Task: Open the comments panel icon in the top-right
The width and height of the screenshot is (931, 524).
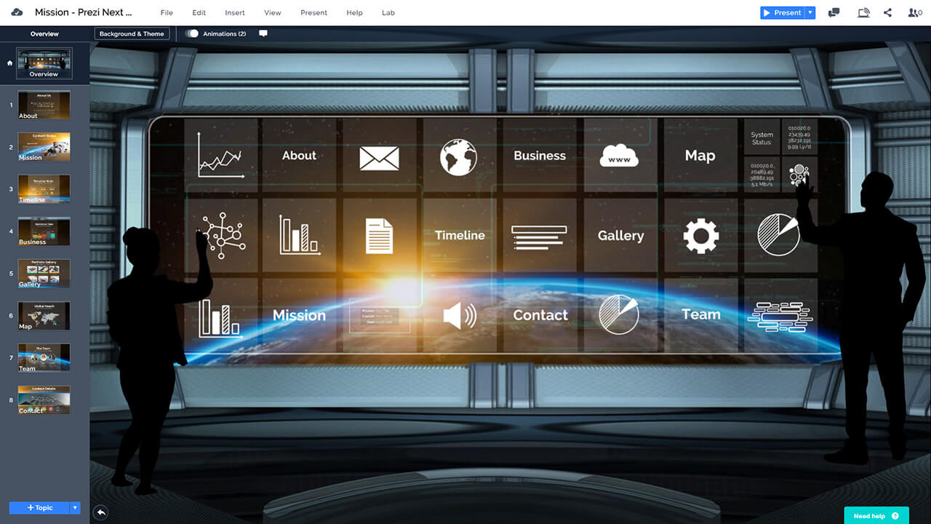Action: (x=834, y=12)
